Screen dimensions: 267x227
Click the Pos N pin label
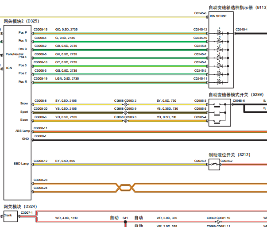point(23,41)
